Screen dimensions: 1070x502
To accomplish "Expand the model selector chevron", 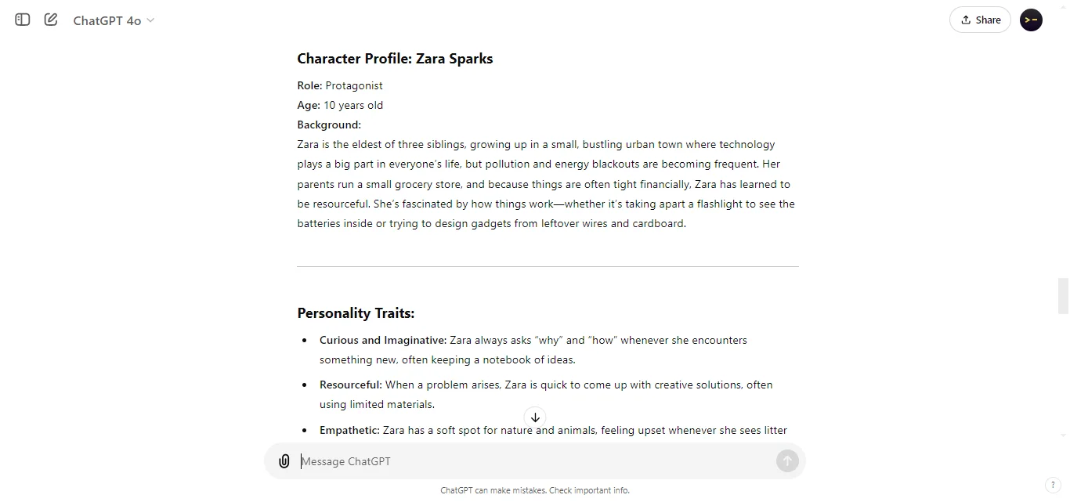I will [151, 21].
